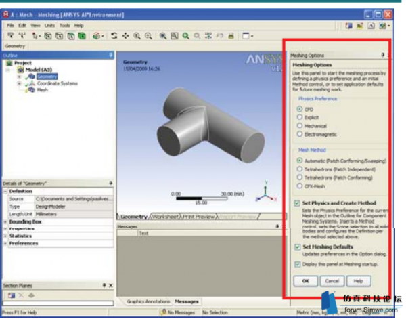Choose CFD physics preference
The height and width of the screenshot is (319, 406).
coord(300,109)
